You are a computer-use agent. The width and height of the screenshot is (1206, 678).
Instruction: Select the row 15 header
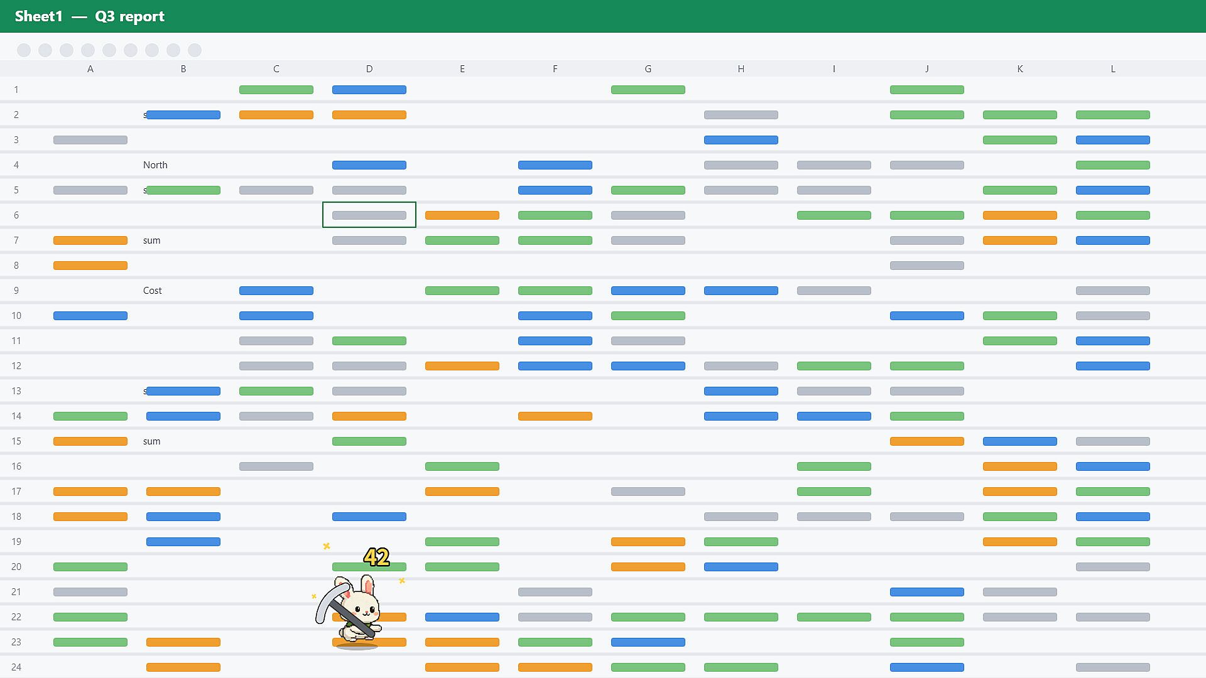pos(16,441)
